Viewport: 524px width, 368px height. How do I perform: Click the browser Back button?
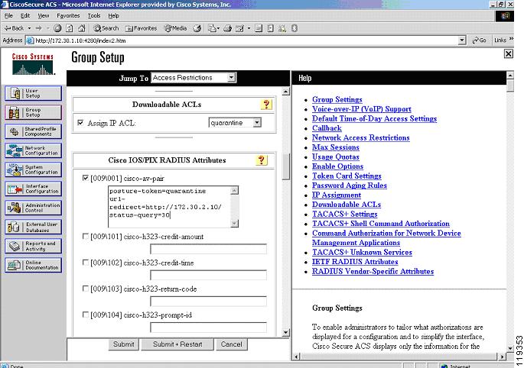[x=14, y=28]
